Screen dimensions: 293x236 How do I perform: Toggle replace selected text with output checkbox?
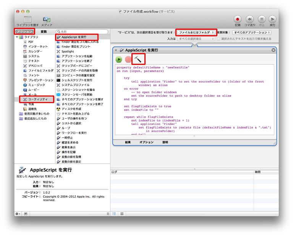coord(218,39)
